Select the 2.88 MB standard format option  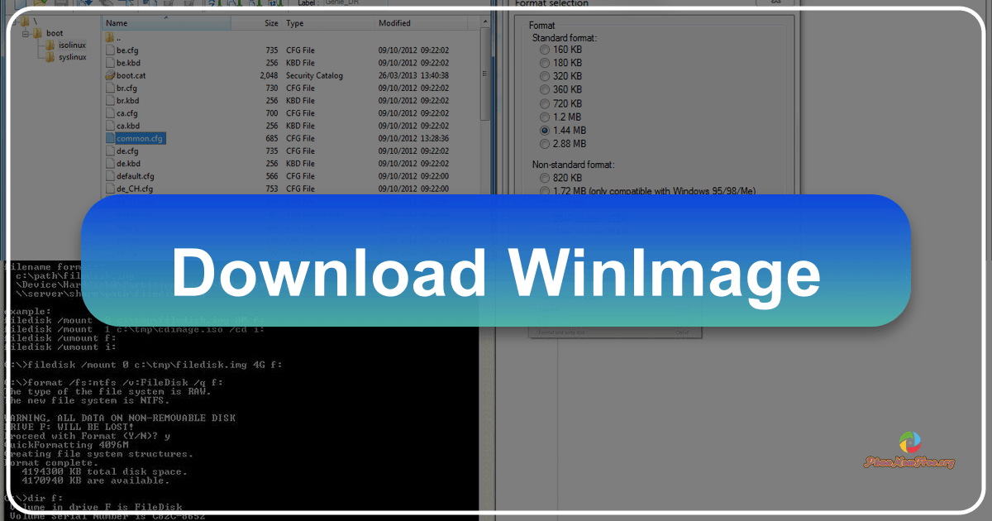click(x=544, y=143)
